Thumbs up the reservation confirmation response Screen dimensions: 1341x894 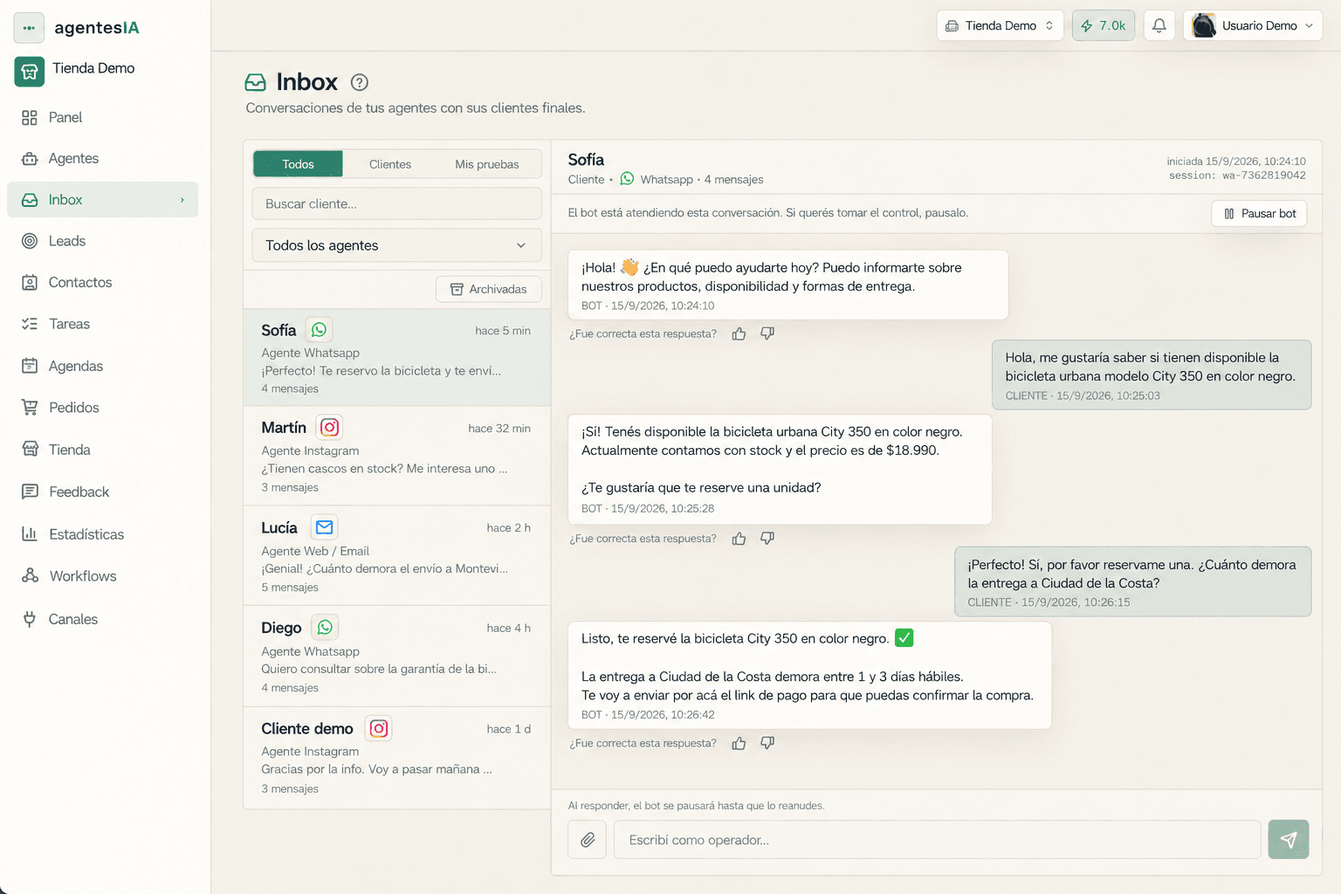click(739, 744)
